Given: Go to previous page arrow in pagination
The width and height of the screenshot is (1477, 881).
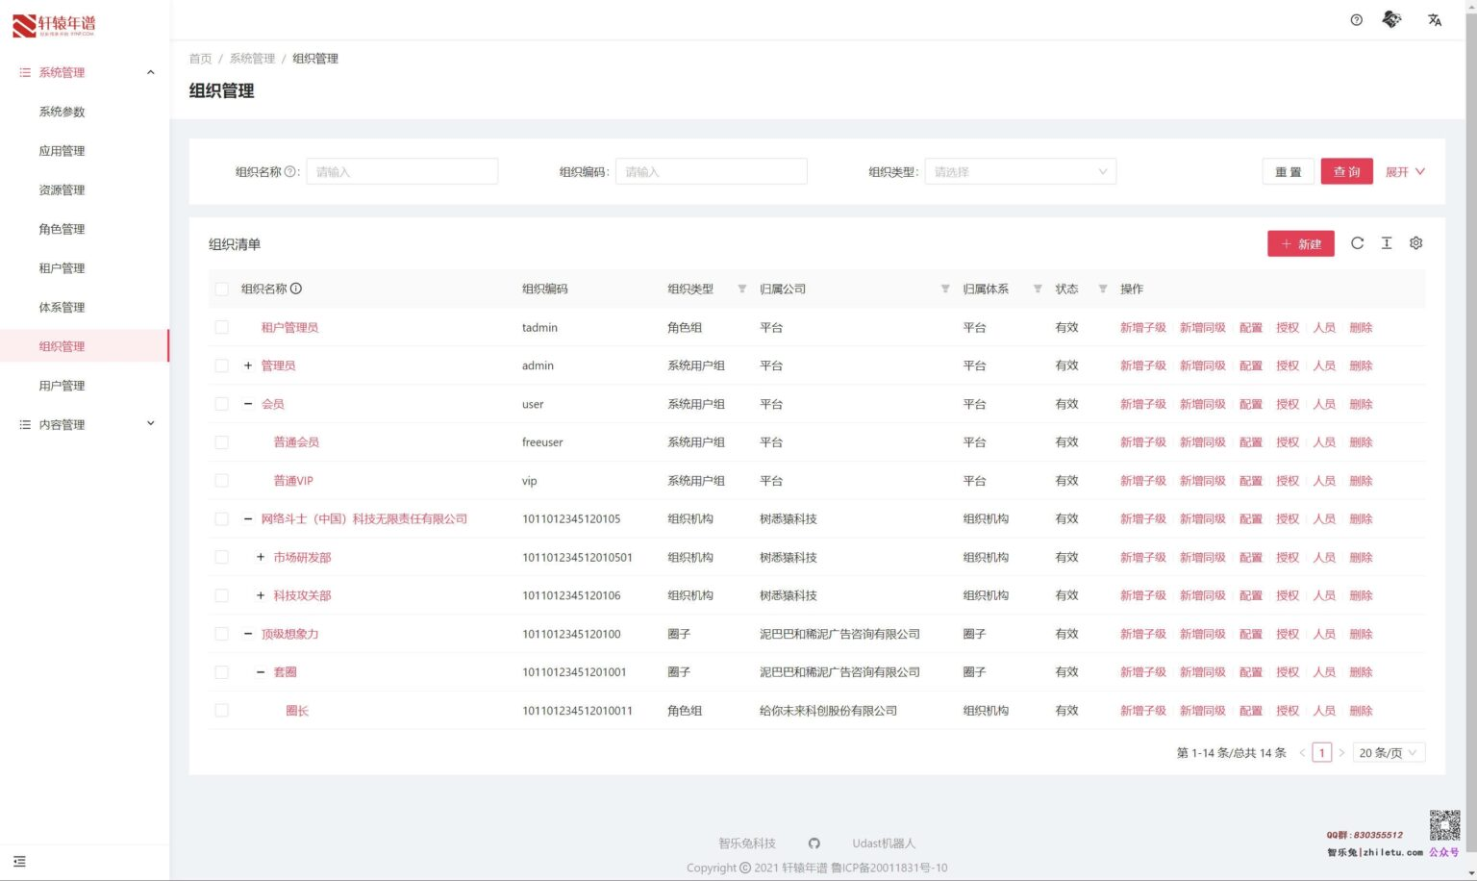Looking at the screenshot, I should point(1302,753).
